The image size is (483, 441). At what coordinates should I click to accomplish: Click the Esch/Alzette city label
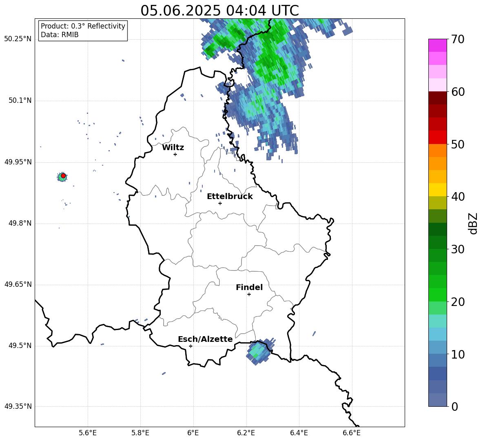pyautogui.click(x=205, y=339)
